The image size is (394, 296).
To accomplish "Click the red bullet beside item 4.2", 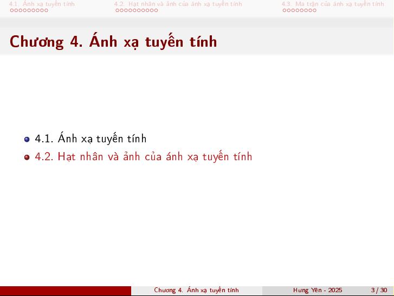I will pos(27,158).
